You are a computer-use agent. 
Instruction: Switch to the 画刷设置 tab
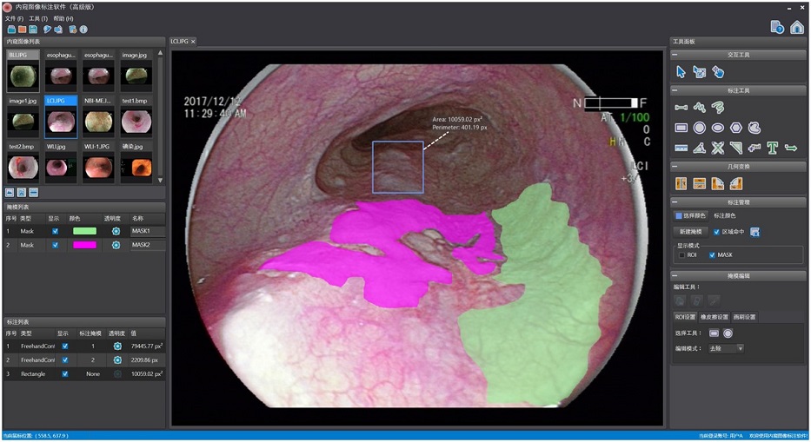[744, 317]
